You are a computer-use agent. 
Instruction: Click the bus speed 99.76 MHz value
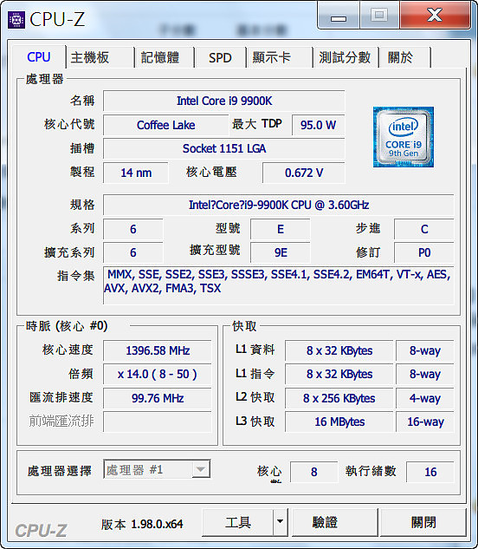click(x=158, y=398)
